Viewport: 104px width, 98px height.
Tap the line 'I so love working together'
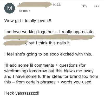tap(29, 32)
